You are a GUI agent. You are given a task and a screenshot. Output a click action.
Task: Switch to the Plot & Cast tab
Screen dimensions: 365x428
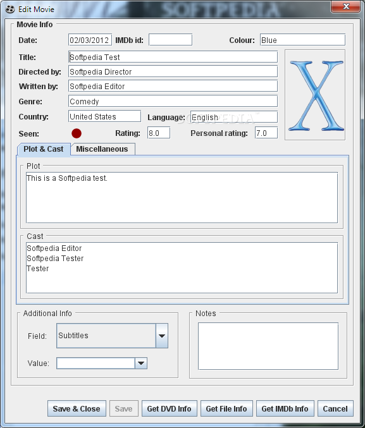[x=44, y=149]
